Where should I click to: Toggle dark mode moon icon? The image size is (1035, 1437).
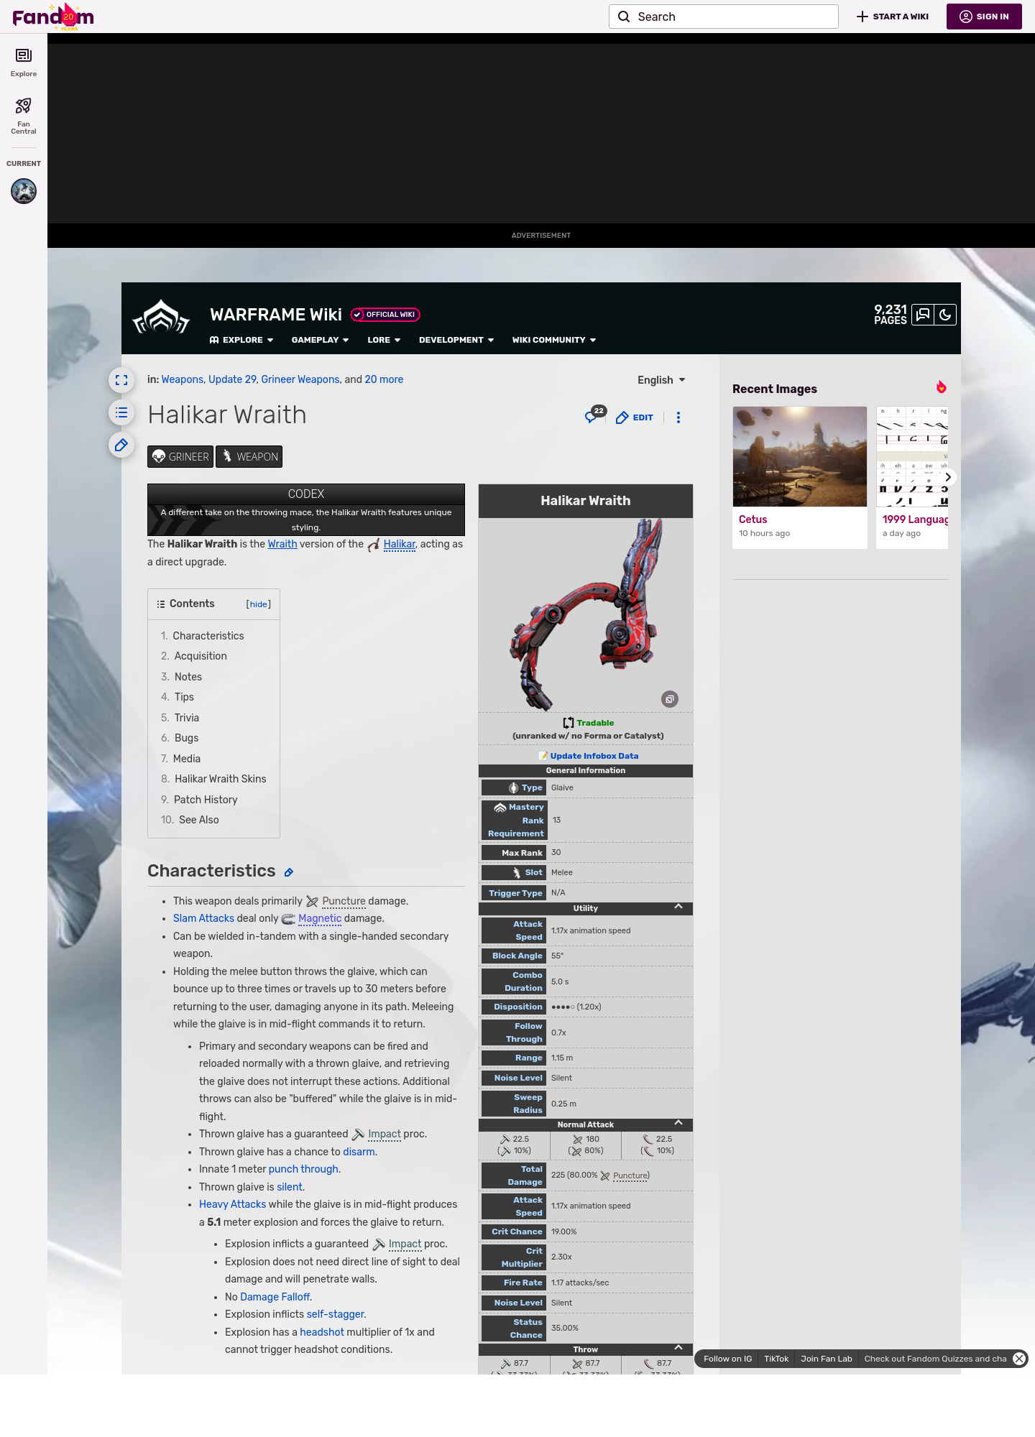coord(945,315)
